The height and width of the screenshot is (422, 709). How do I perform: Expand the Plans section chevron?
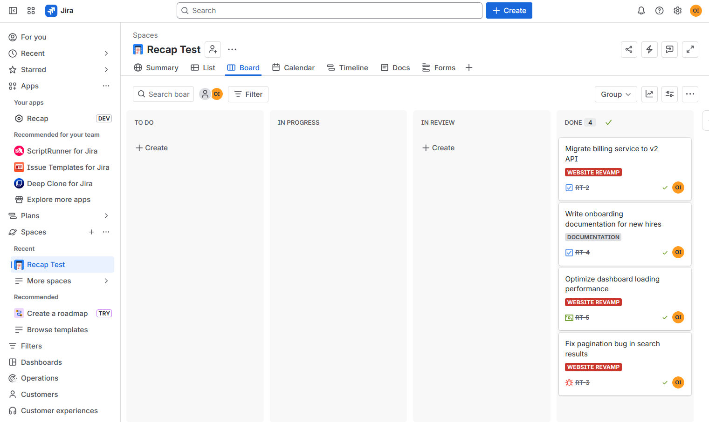click(106, 216)
